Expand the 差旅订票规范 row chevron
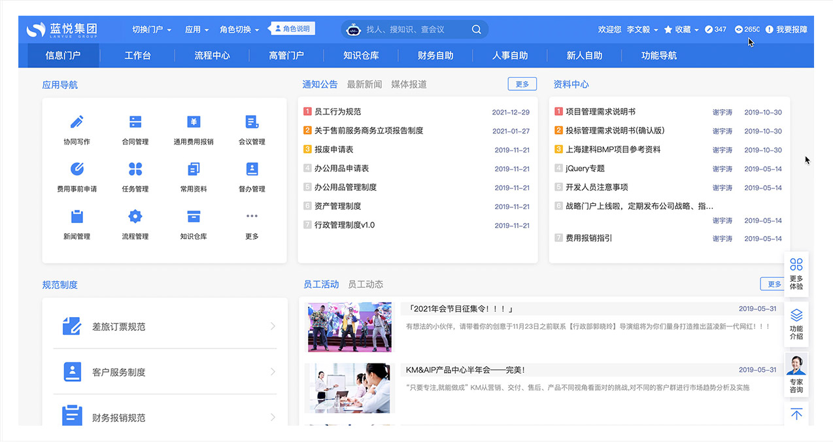This screenshot has width=833, height=442. tap(273, 326)
